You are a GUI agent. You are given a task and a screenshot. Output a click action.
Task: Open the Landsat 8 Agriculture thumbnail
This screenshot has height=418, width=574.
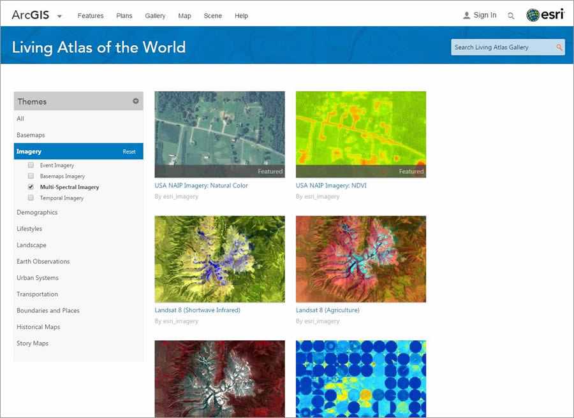(361, 259)
